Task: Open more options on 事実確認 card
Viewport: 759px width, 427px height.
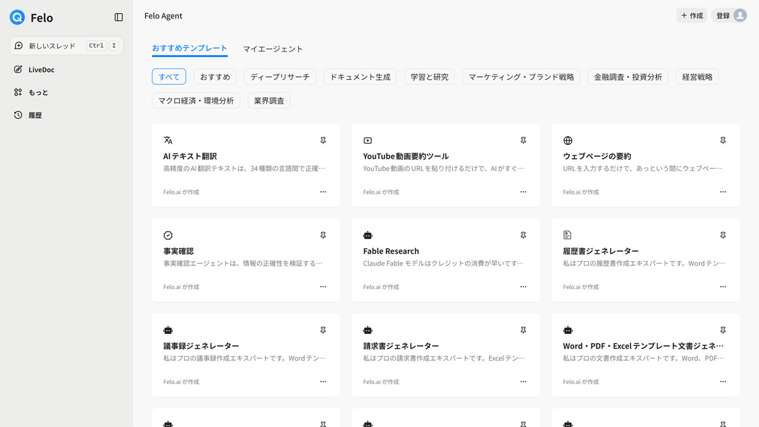Action: 323,287
